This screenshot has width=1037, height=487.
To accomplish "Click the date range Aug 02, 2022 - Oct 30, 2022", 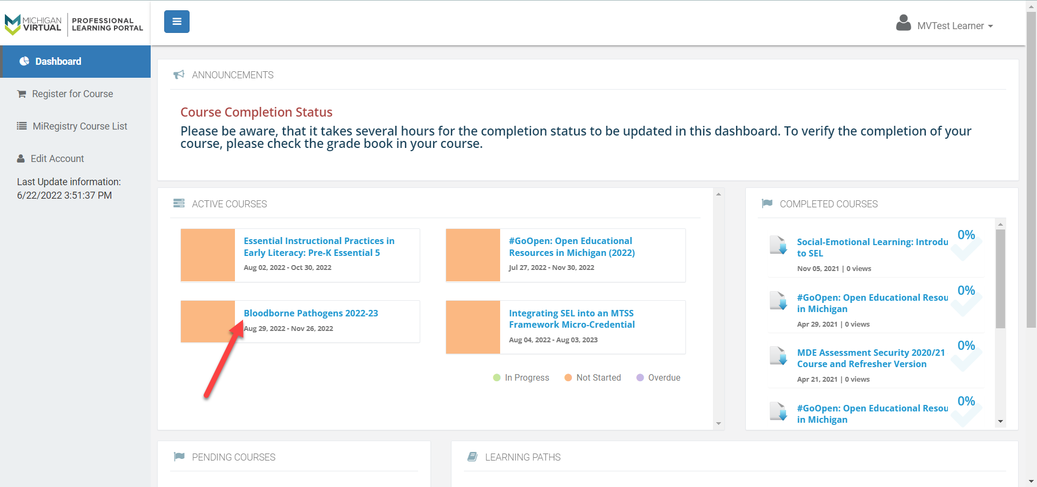I will click(287, 267).
